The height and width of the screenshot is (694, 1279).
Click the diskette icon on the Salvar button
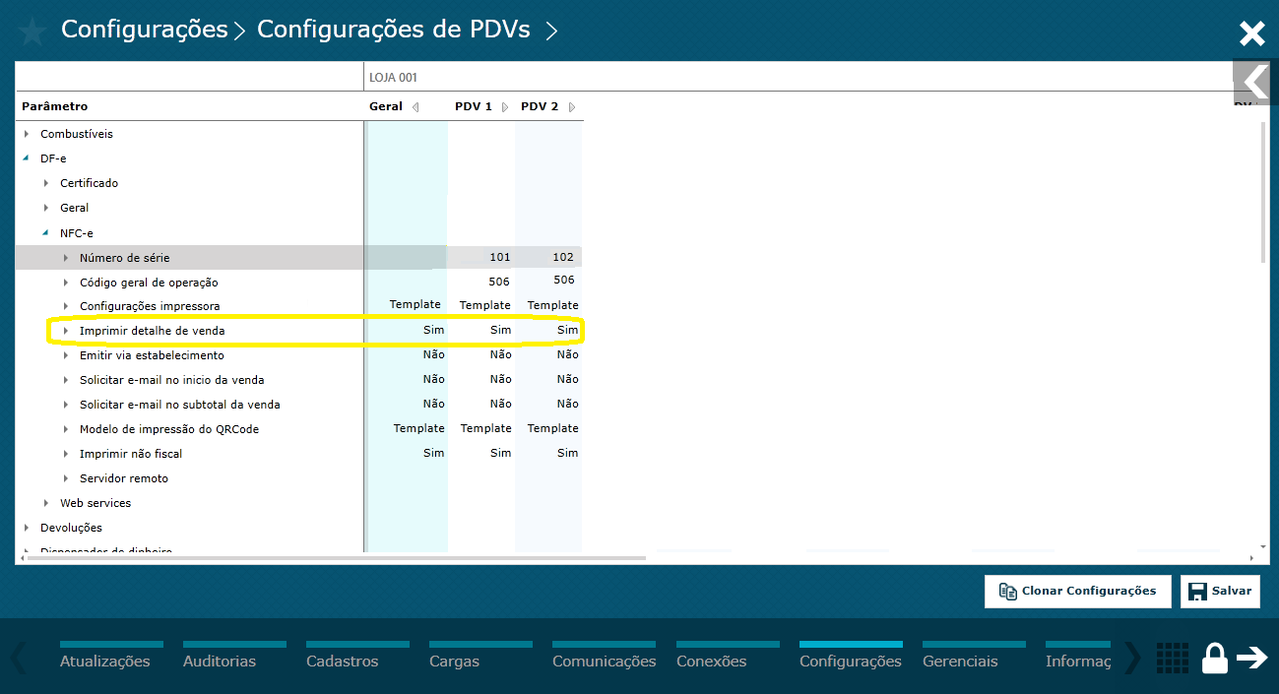click(x=1197, y=591)
